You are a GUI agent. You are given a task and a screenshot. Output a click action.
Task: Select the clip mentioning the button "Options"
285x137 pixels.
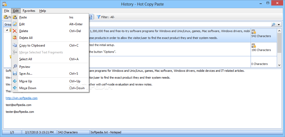(183, 49)
